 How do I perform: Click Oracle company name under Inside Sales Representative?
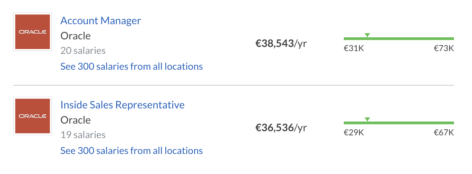[x=76, y=120]
